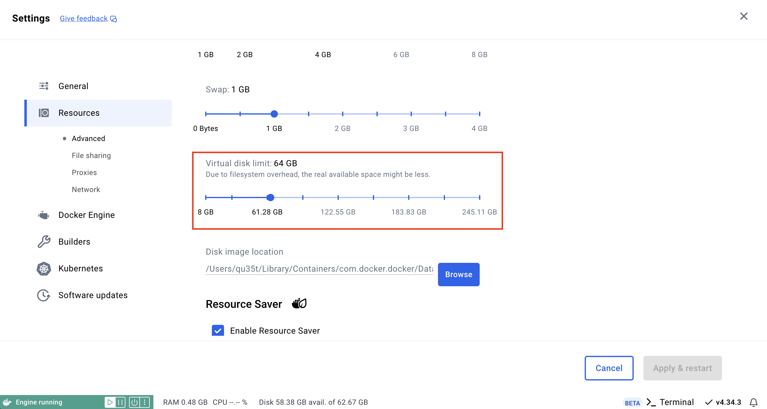Open the Give feedback link
This screenshot has width=767, height=409.
tap(84, 18)
